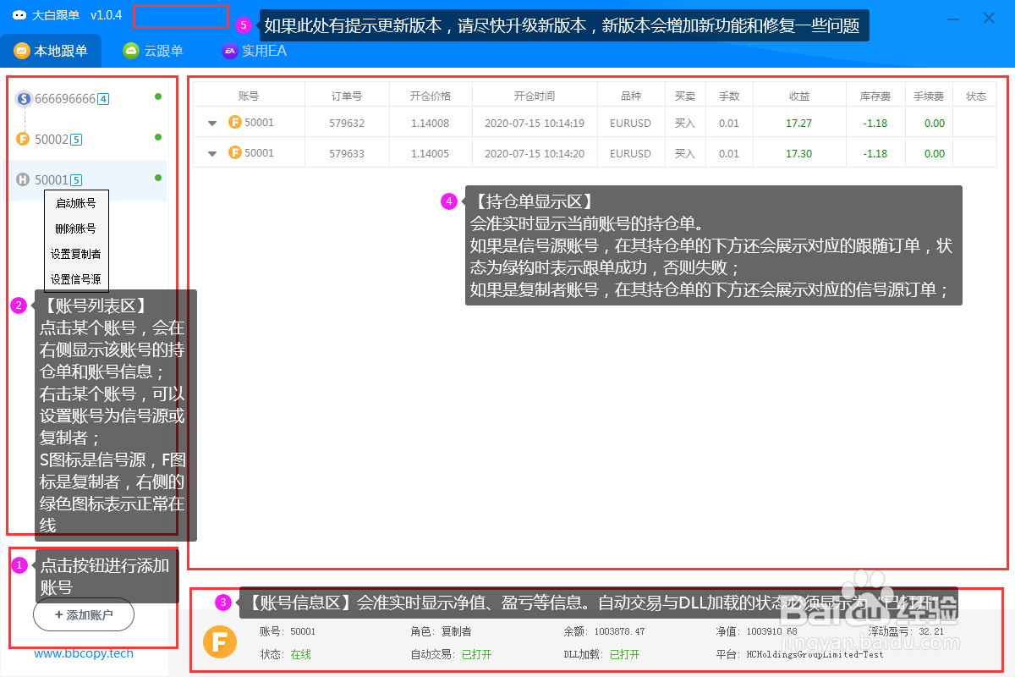Click the version badge 4 beside 666696666
This screenshot has height=677, width=1015.
pos(103,99)
